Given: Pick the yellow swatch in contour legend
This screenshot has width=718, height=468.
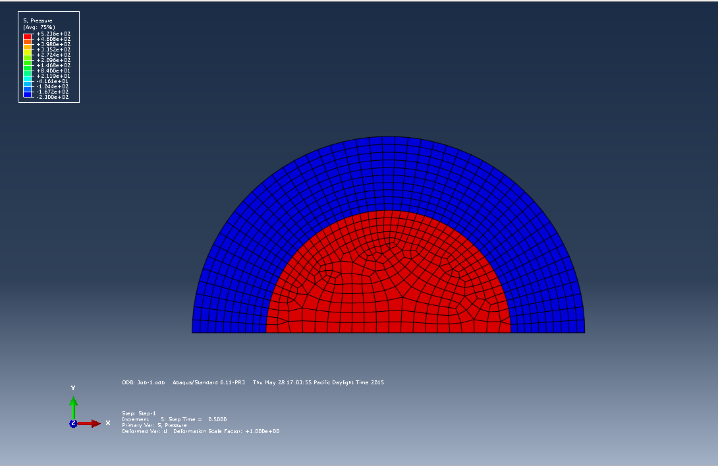Looking at the screenshot, I should click(27, 51).
